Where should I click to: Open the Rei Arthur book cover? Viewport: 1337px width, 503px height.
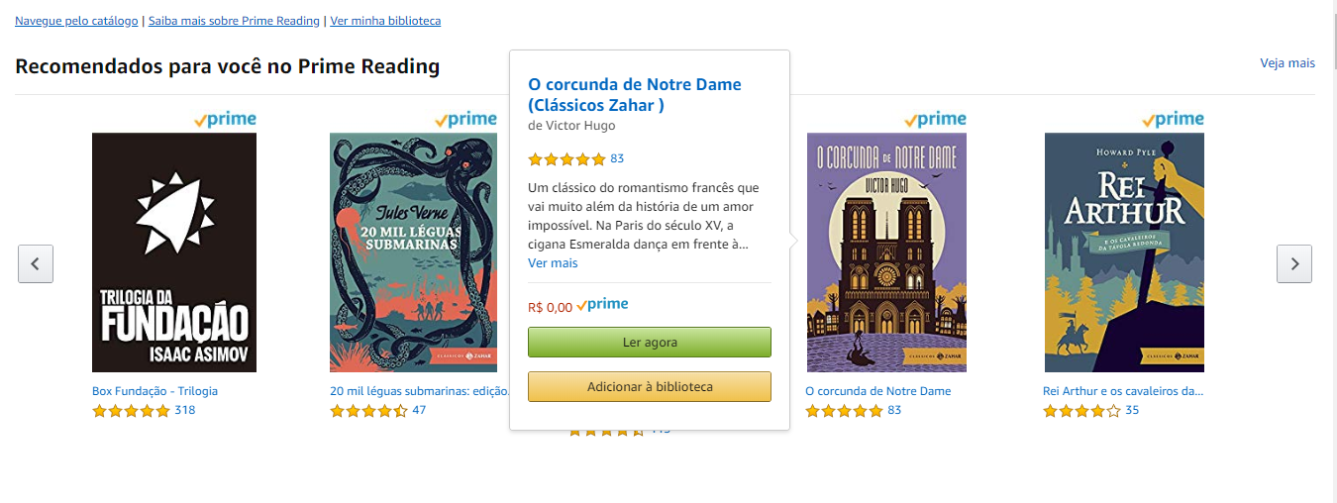point(1124,252)
